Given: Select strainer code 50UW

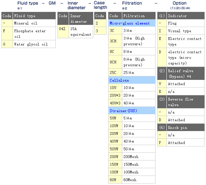Looking at the screenshot, I should pos(115,149).
